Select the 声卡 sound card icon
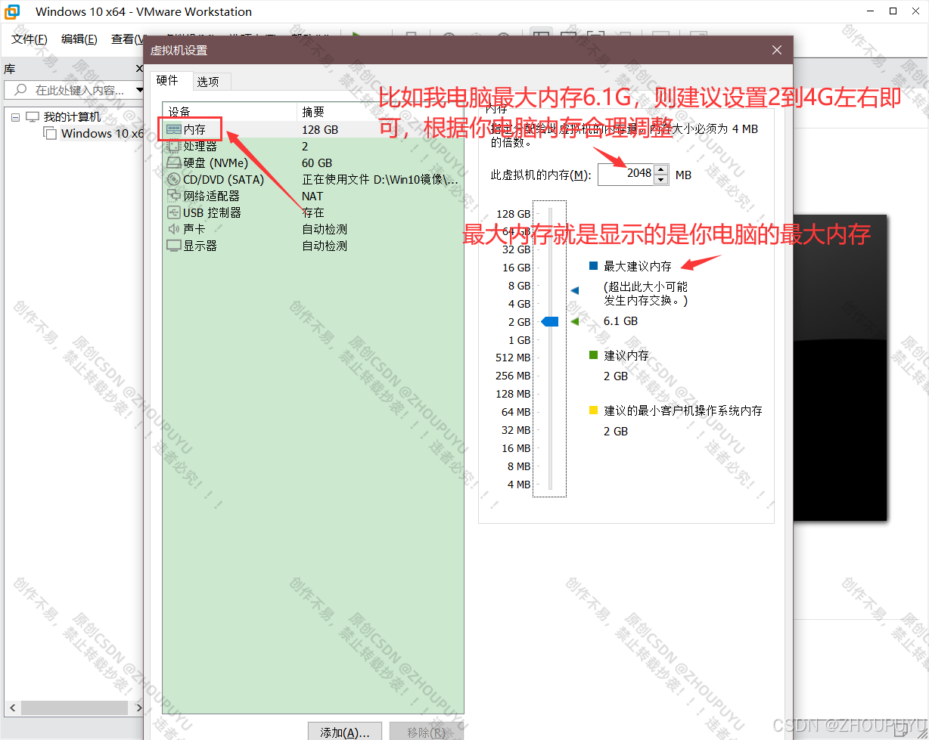Viewport: 929px width, 740px height. click(174, 229)
